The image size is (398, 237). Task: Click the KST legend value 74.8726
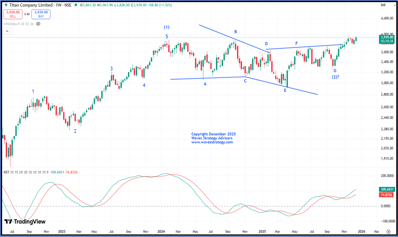pos(72,172)
